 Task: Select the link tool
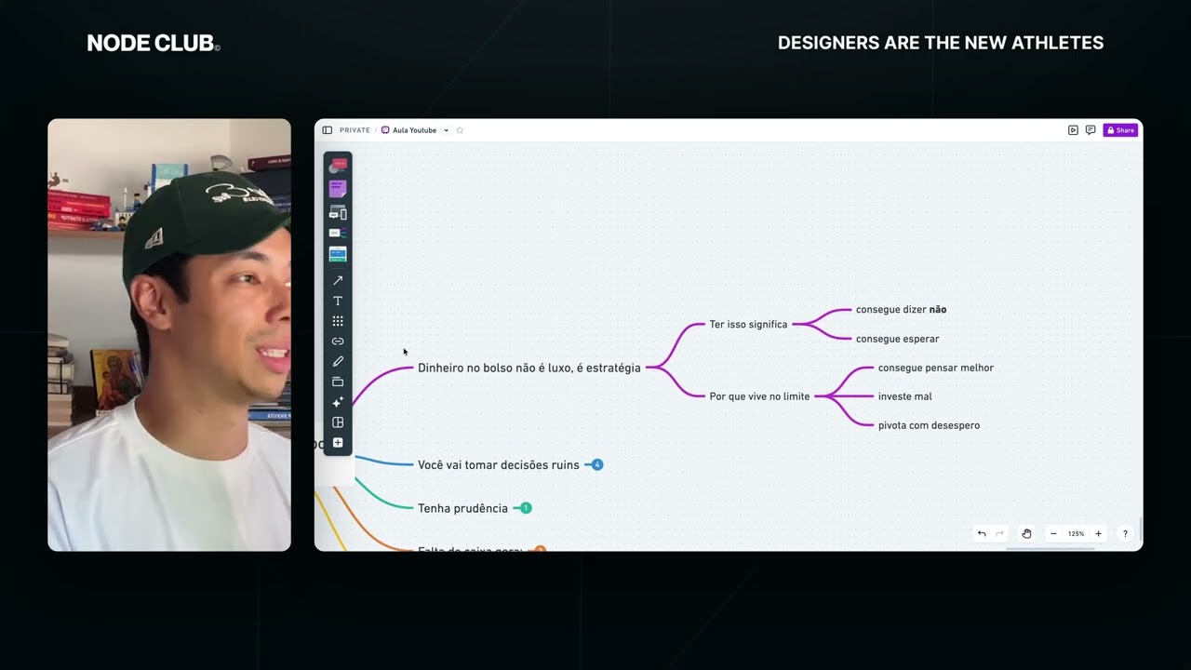(338, 342)
